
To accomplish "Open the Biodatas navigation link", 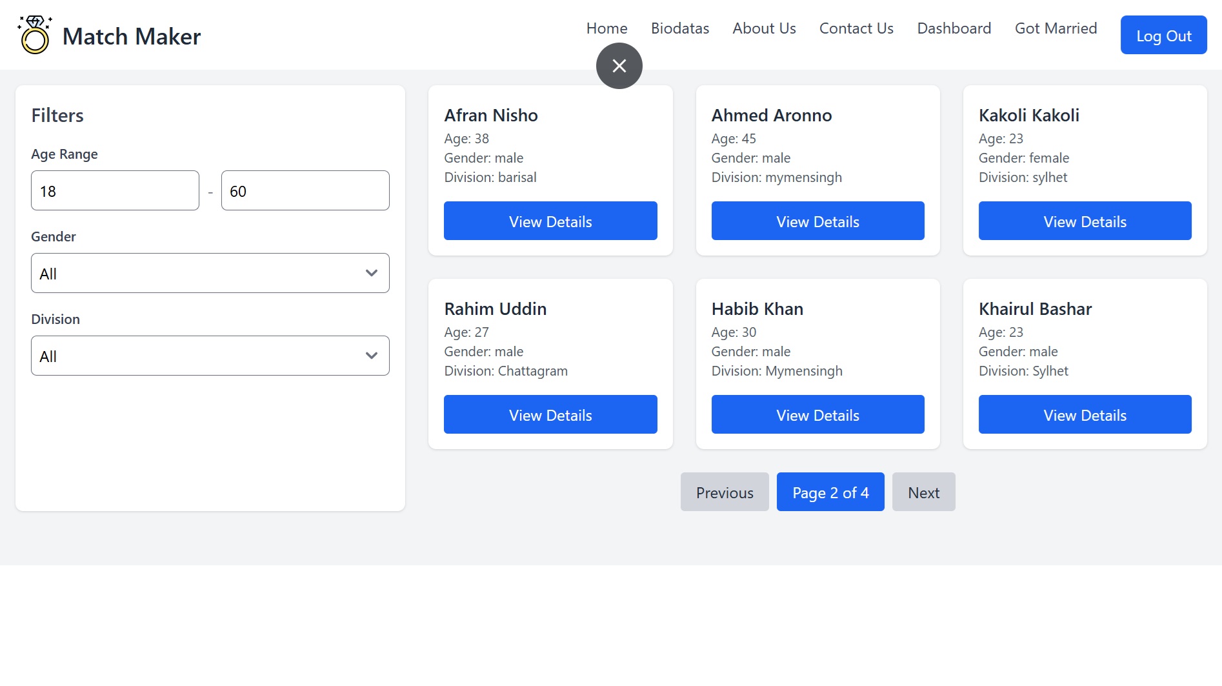I will coord(679,28).
